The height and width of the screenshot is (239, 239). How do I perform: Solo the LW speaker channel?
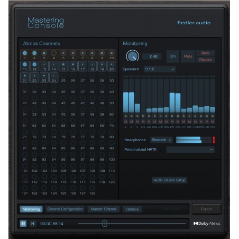172,116
